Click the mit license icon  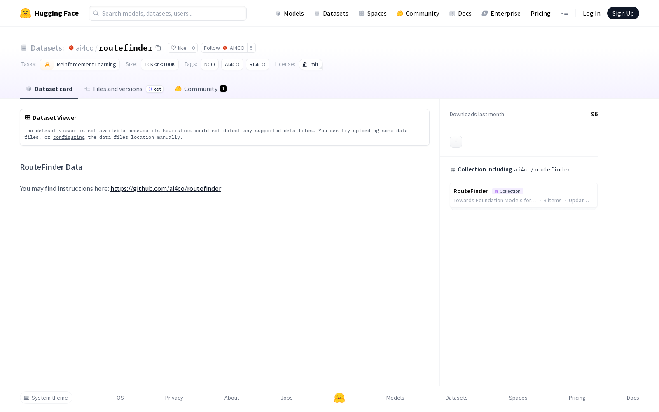point(305,64)
